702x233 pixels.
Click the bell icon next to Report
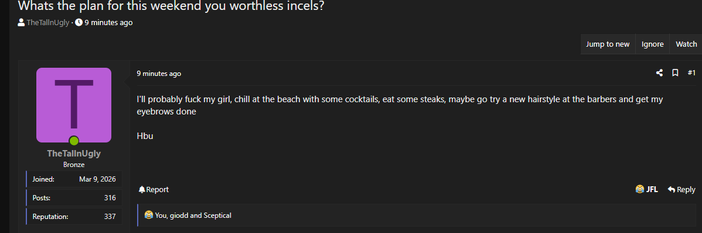(142, 190)
